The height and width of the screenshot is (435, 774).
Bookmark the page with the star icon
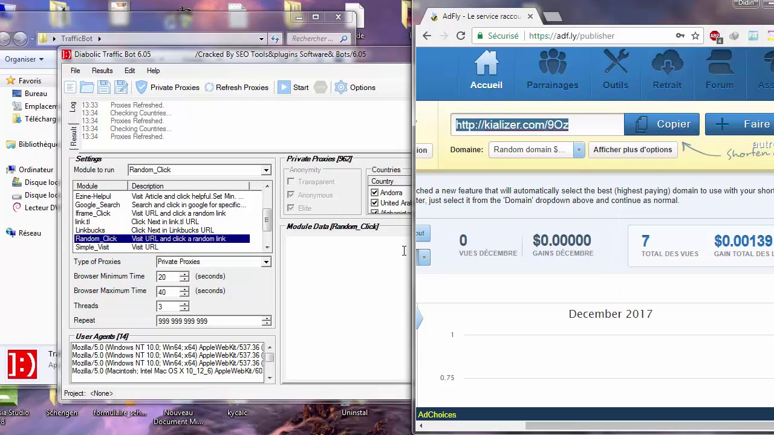pos(695,36)
